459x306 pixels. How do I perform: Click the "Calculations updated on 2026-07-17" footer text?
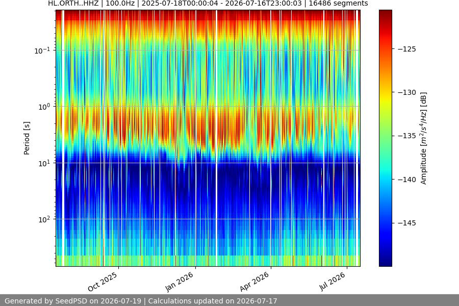pos(213,301)
